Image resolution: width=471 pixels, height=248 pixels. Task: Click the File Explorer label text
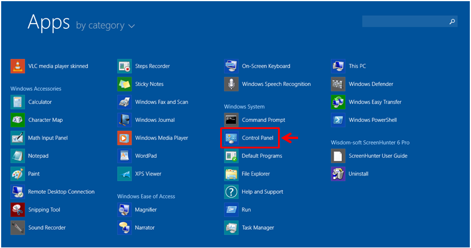256,174
